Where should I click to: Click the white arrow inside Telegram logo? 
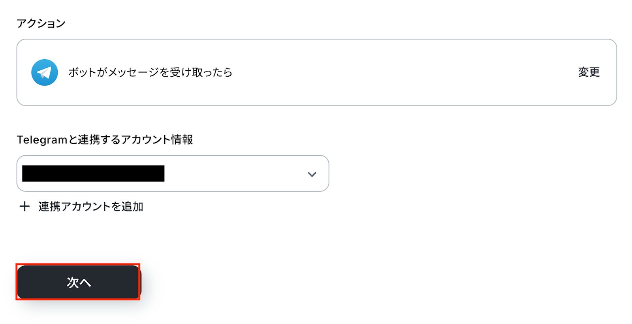[x=44, y=73]
